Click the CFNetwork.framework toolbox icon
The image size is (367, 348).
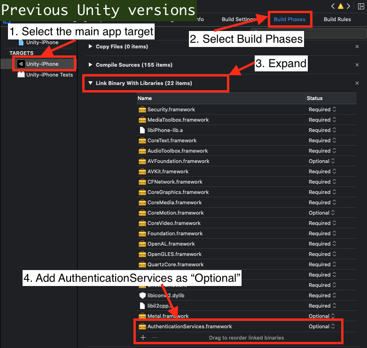[x=142, y=182]
